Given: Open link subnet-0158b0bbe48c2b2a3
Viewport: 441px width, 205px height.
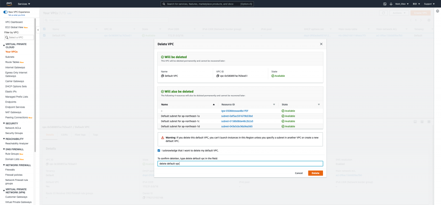Looking at the screenshot, I should click(x=237, y=121).
